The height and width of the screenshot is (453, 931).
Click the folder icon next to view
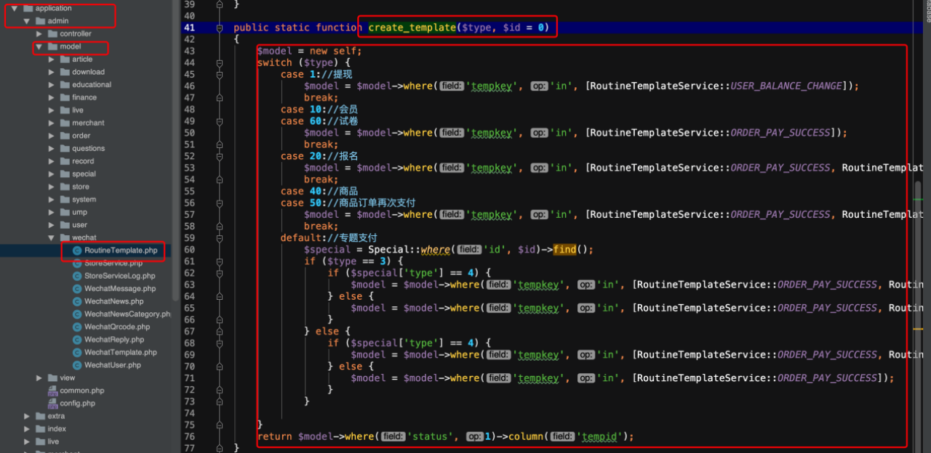(52, 377)
